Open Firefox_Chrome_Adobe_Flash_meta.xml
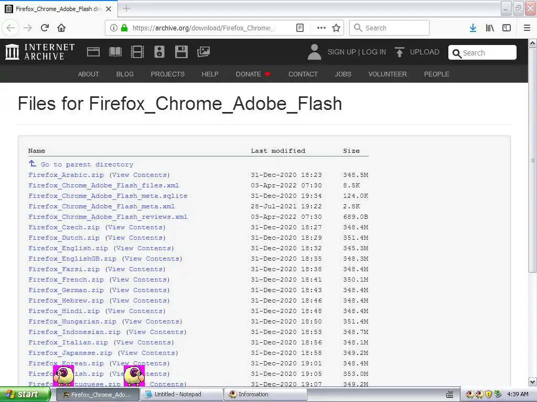The image size is (537, 402). (102, 206)
